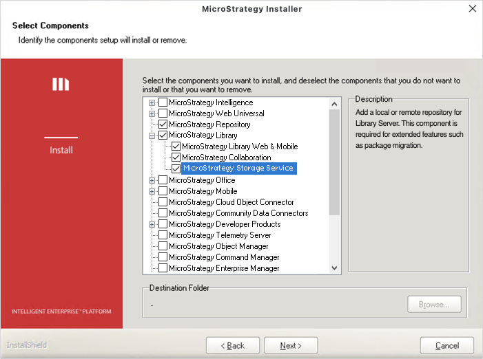The width and height of the screenshot is (483, 359).
Task: Cancel the installation
Action: pos(446,345)
